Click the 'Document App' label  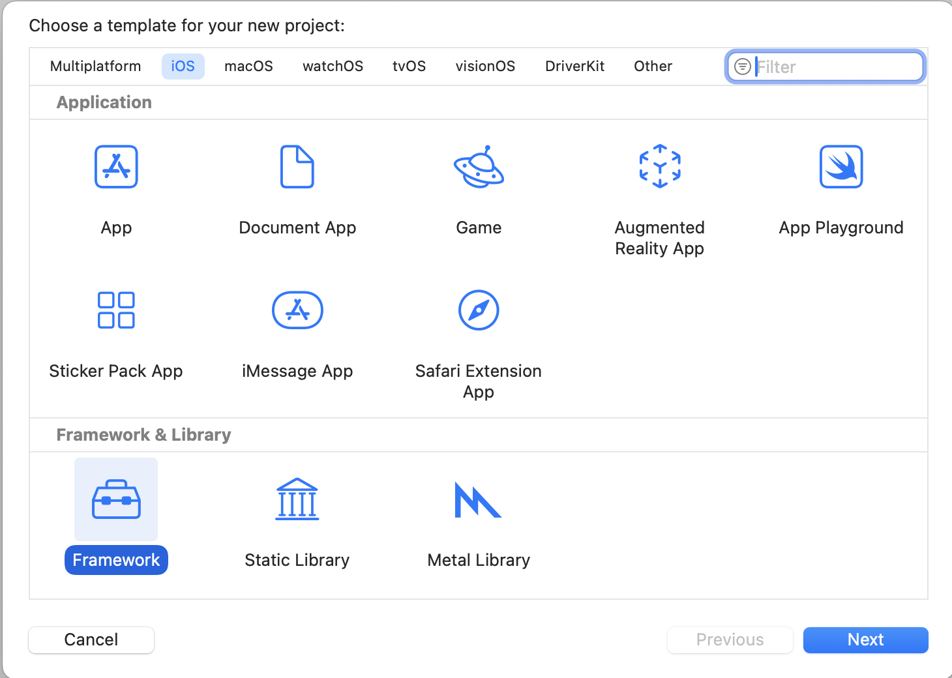297,228
